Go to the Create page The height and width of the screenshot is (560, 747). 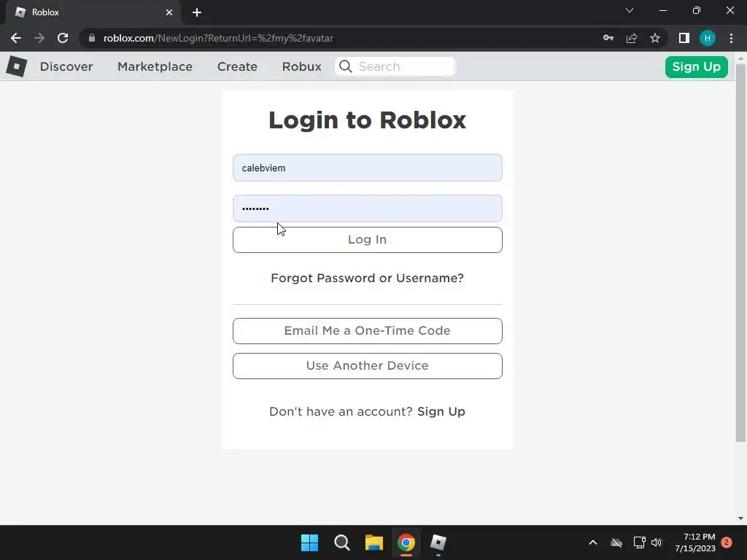pyautogui.click(x=237, y=66)
